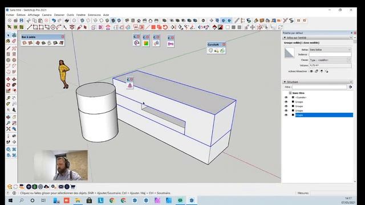Click the Save icon in top toolbar

tap(22, 20)
